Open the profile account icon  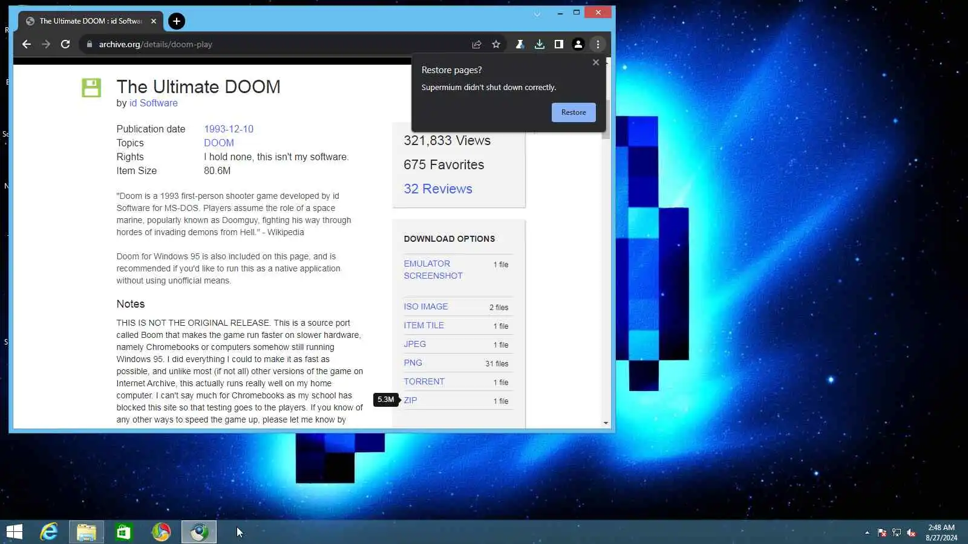click(578, 44)
